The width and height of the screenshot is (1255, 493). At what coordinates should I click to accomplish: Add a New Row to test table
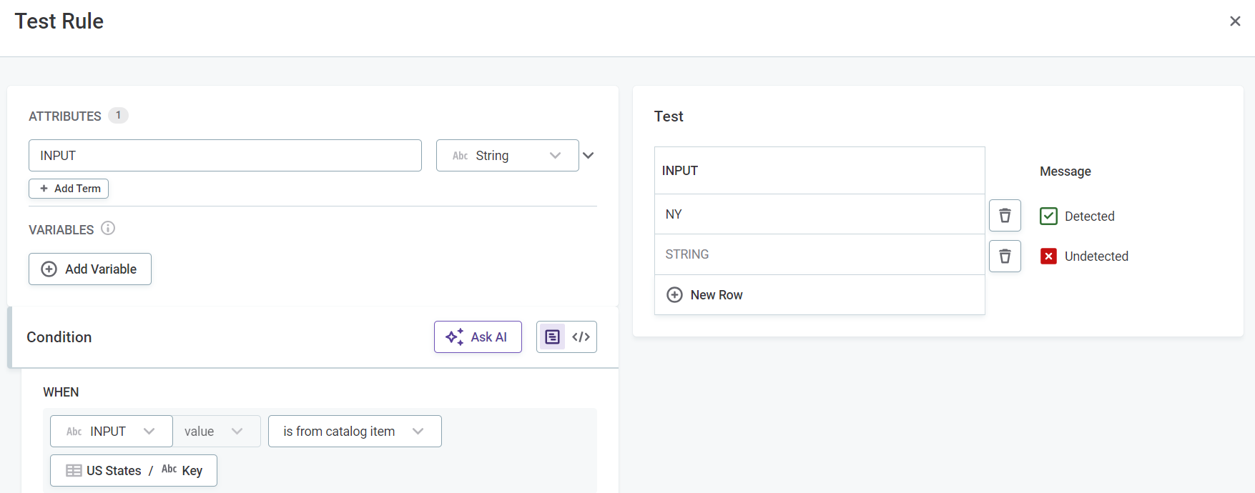[705, 295]
